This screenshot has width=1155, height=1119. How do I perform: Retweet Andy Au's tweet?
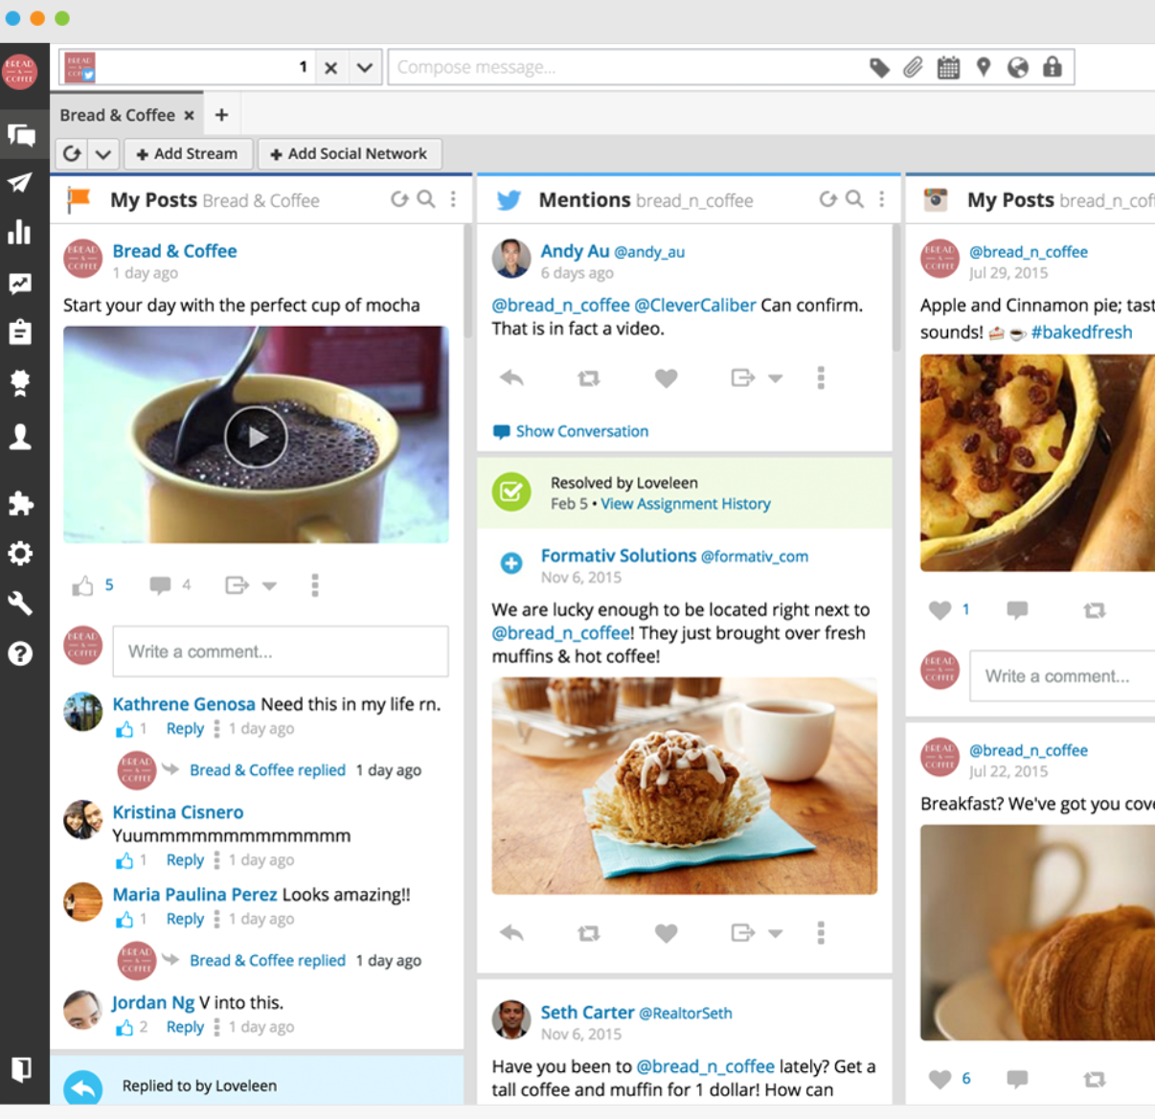tap(589, 378)
